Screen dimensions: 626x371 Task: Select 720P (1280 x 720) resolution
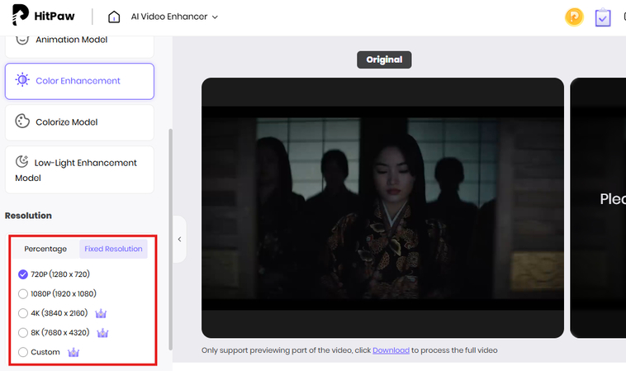(x=54, y=274)
